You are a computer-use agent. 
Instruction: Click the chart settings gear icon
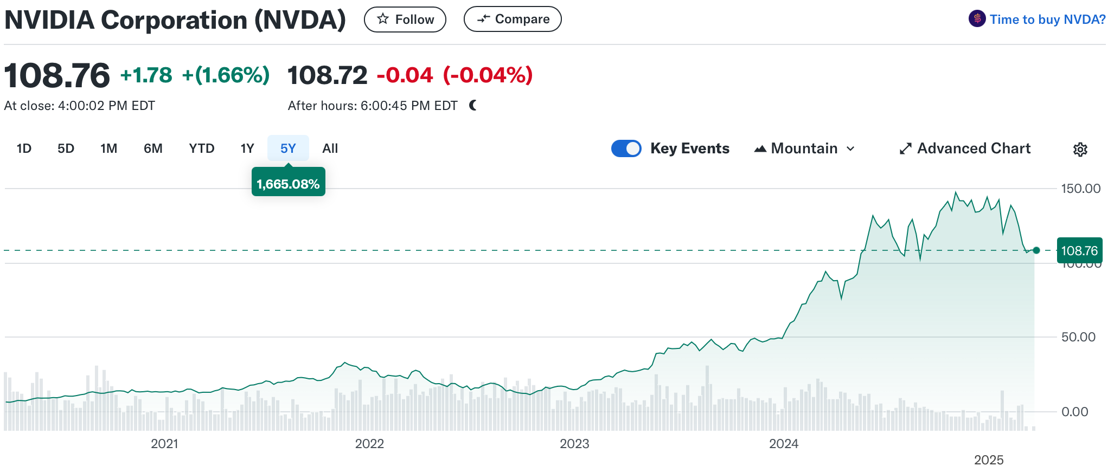pyautogui.click(x=1080, y=149)
